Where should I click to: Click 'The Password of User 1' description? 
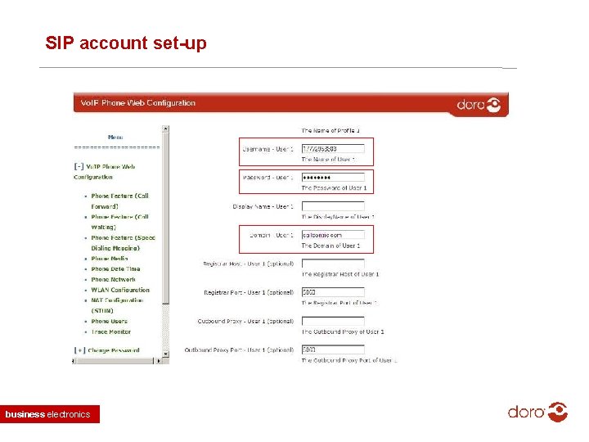click(x=334, y=188)
